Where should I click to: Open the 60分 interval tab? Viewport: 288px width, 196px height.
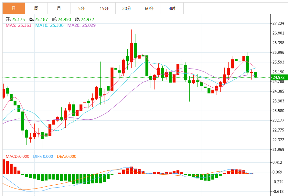(x=149, y=8)
